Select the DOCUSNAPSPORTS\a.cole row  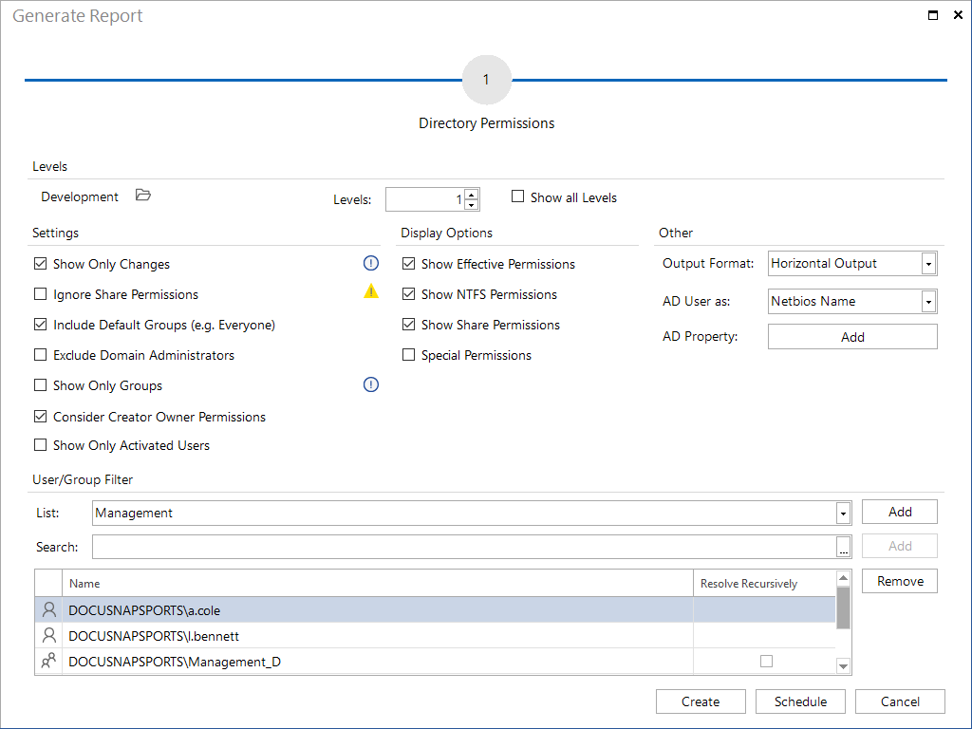[435, 610]
